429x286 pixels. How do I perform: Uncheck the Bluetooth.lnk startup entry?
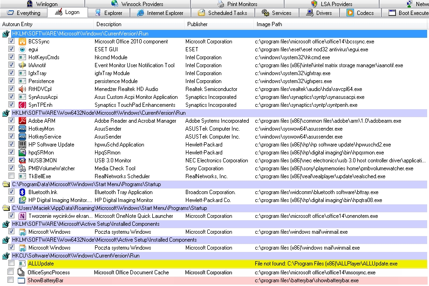coord(11,192)
